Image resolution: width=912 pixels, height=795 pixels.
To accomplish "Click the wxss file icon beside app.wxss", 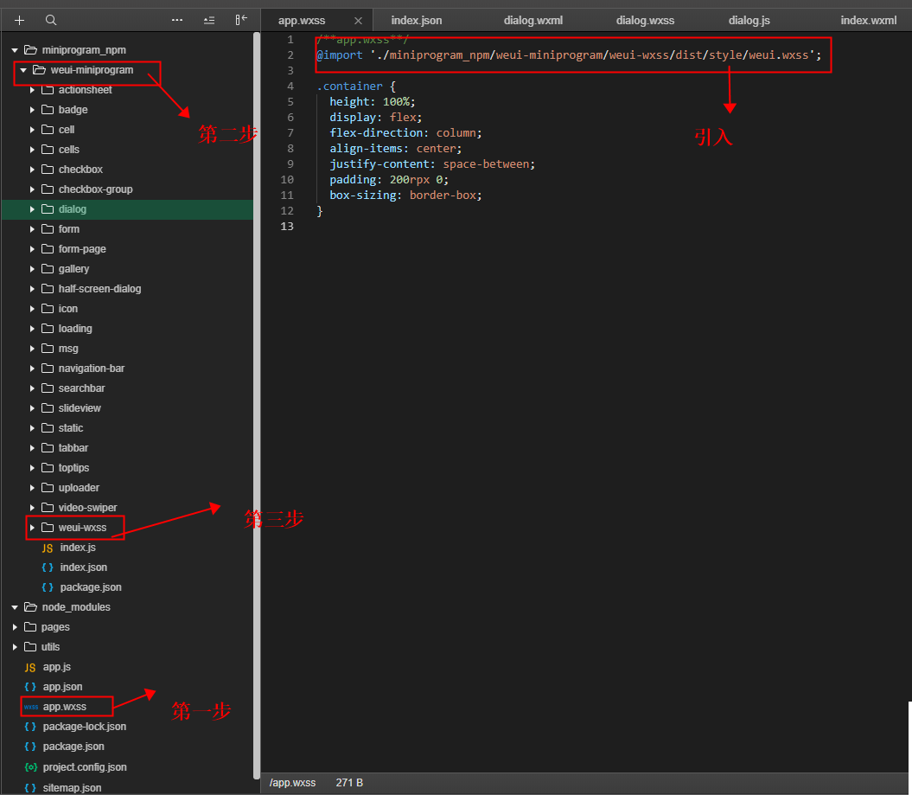I will 30,707.
